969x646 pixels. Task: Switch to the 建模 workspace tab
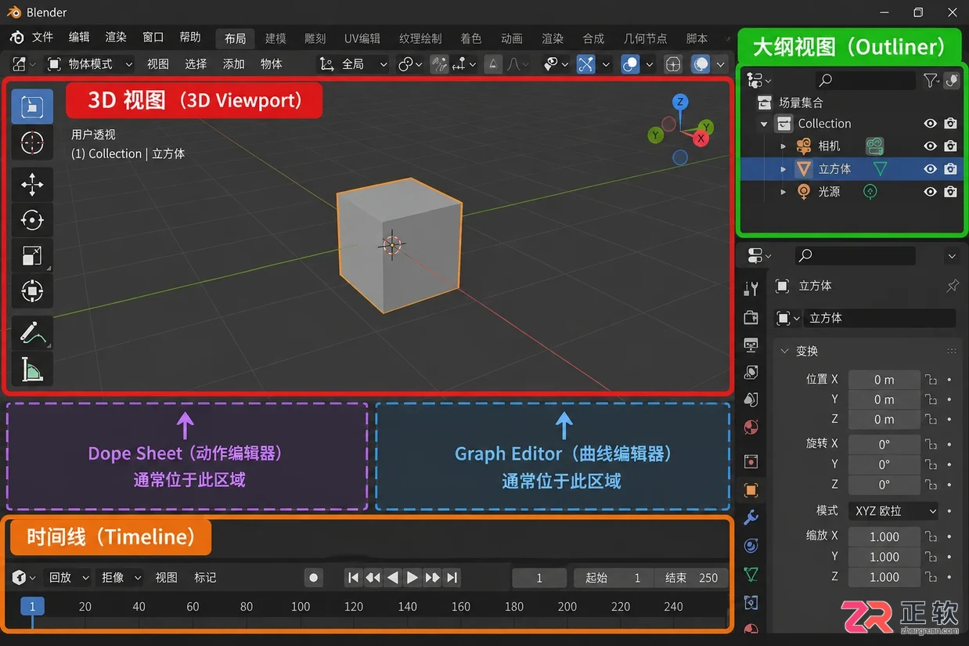point(276,38)
